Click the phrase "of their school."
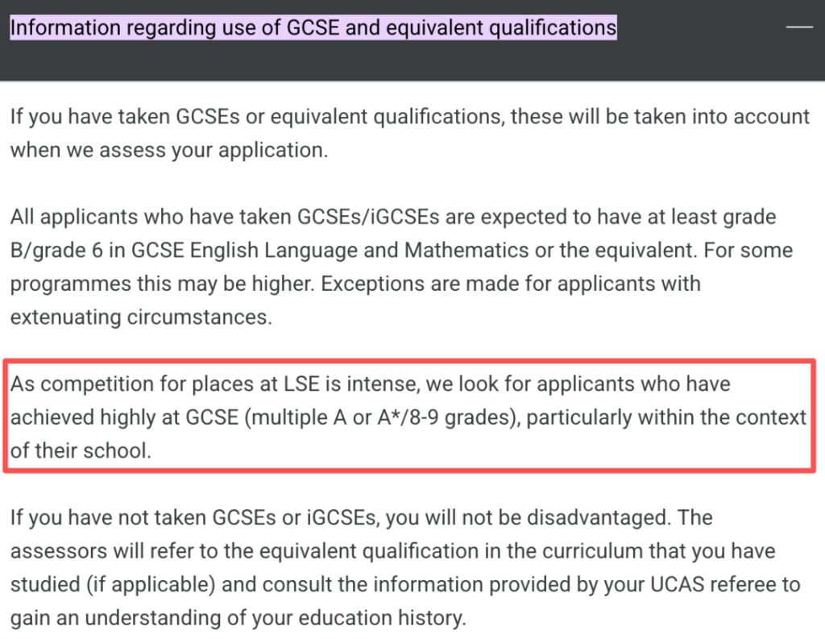Screen dimensions: 825x639 click(x=81, y=450)
